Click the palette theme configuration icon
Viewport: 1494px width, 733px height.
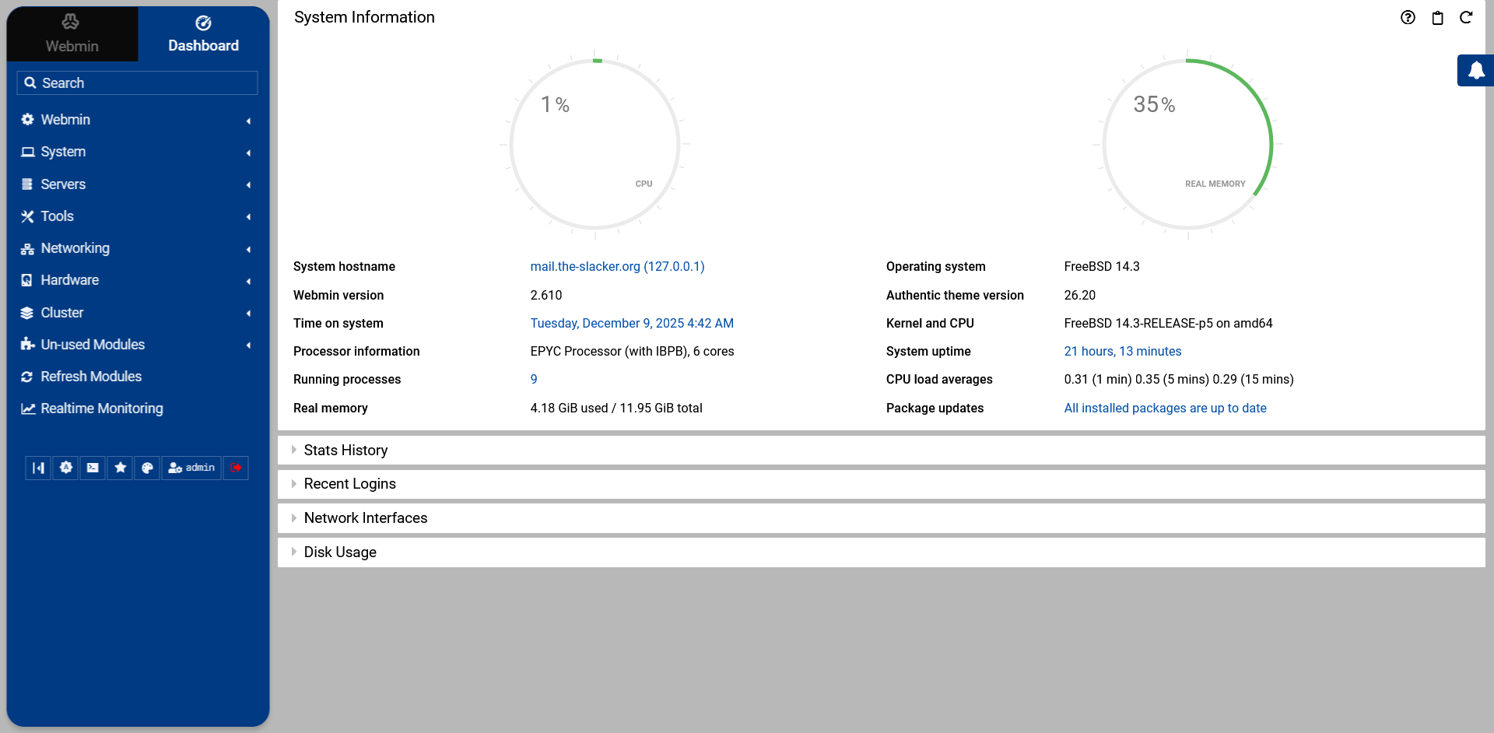[x=147, y=468]
